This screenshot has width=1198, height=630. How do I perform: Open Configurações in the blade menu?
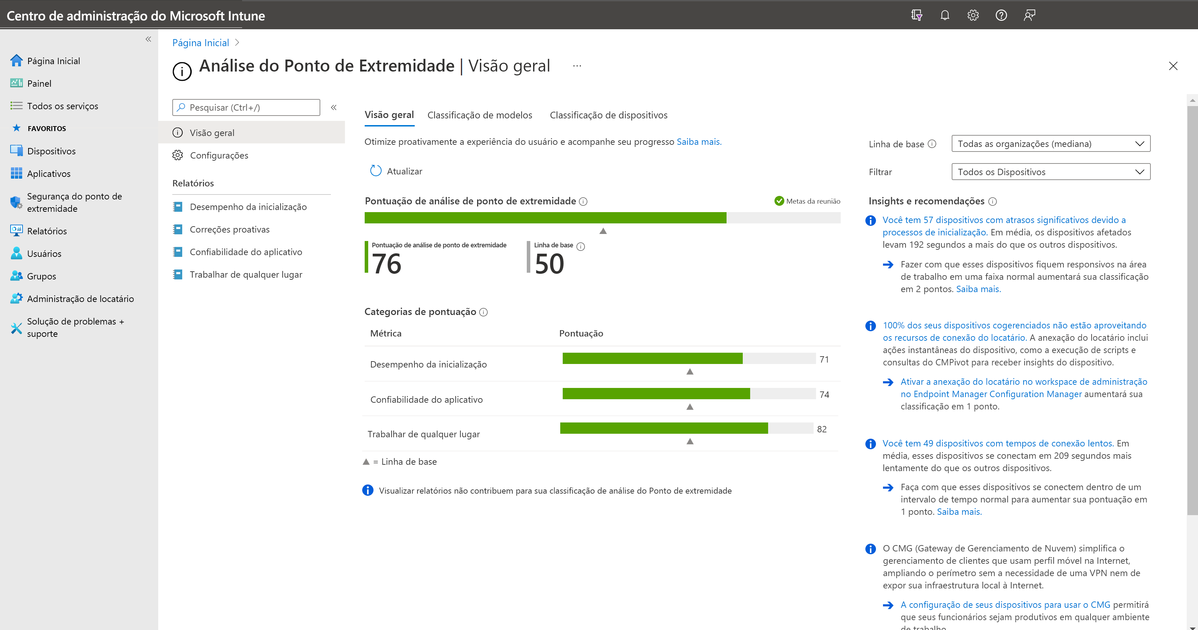click(219, 155)
